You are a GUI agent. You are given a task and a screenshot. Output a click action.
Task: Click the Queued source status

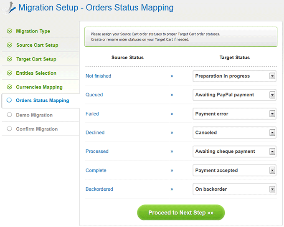click(x=94, y=95)
